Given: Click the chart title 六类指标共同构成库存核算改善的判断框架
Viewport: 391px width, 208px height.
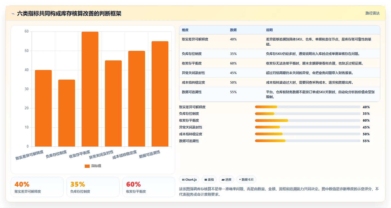Looking at the screenshot, I should coord(69,13).
